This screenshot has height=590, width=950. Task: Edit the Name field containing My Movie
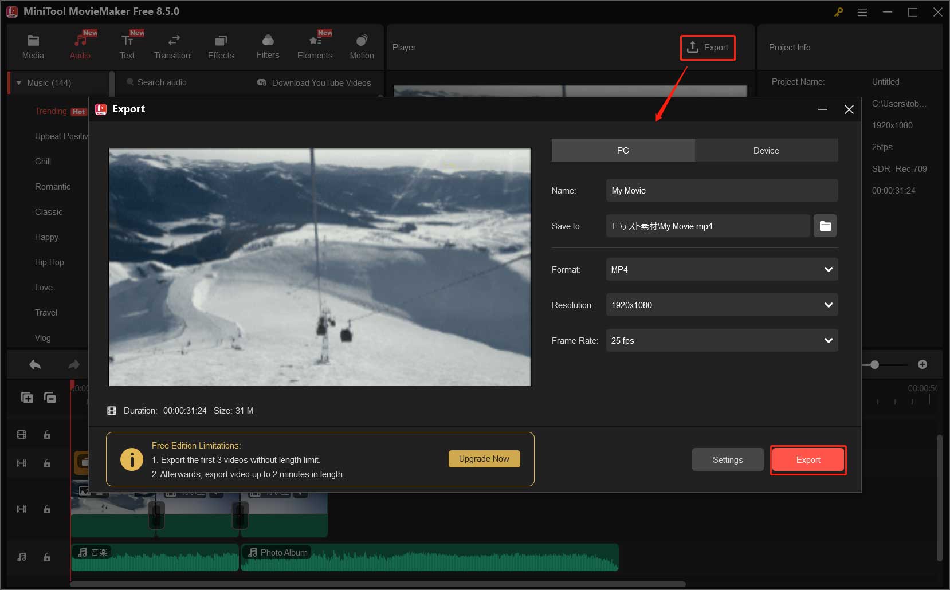pos(721,190)
